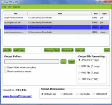
Task: Choose 1280x1024 output dimensions
Action: (94, 94)
